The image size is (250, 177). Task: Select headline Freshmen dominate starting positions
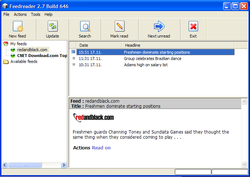pyautogui.click(x=157, y=52)
